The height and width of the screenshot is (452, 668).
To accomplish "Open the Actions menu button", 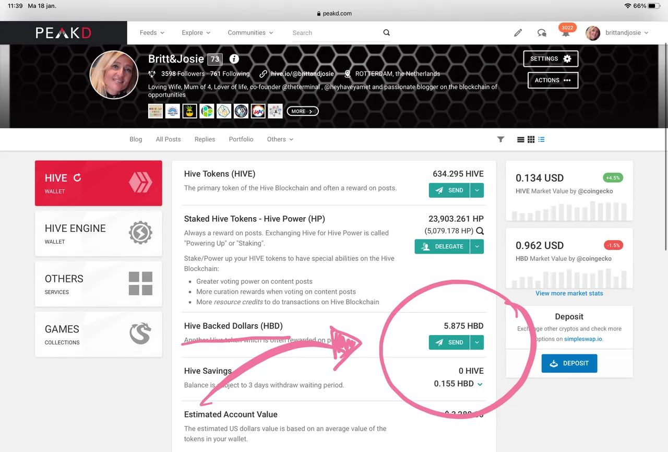I will pos(553,80).
